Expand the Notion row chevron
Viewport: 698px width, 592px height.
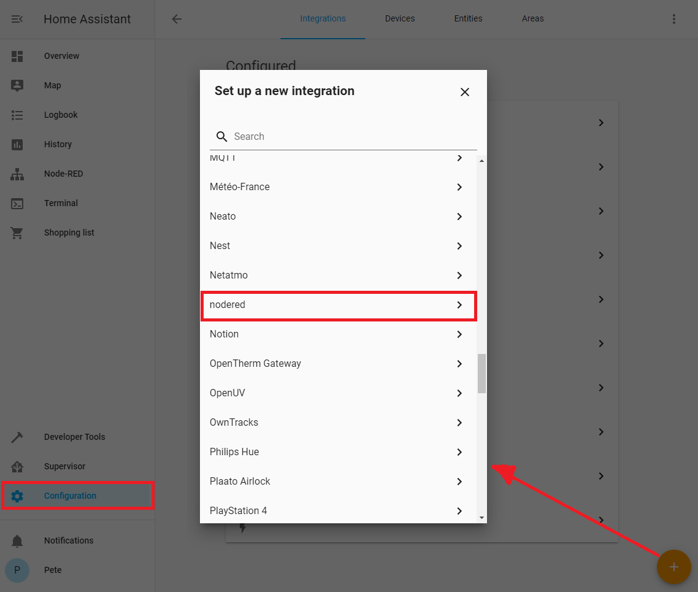459,334
